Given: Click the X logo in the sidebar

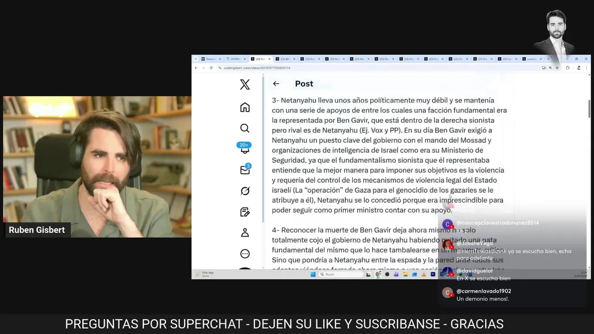Looking at the screenshot, I should (245, 84).
